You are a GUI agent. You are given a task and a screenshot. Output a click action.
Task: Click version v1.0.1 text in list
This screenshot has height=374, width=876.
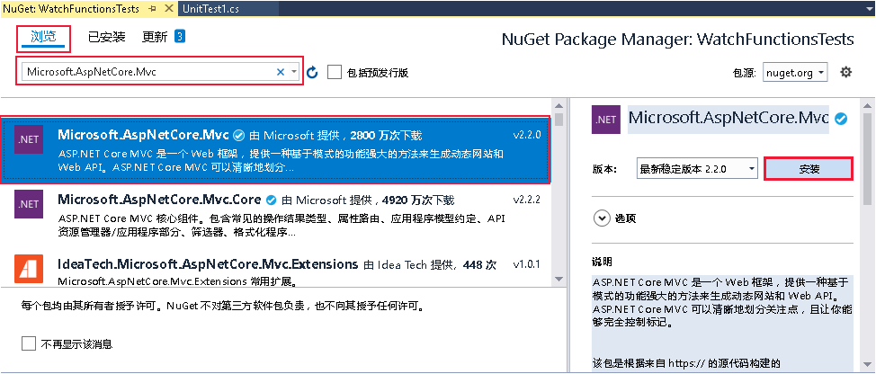click(x=527, y=264)
